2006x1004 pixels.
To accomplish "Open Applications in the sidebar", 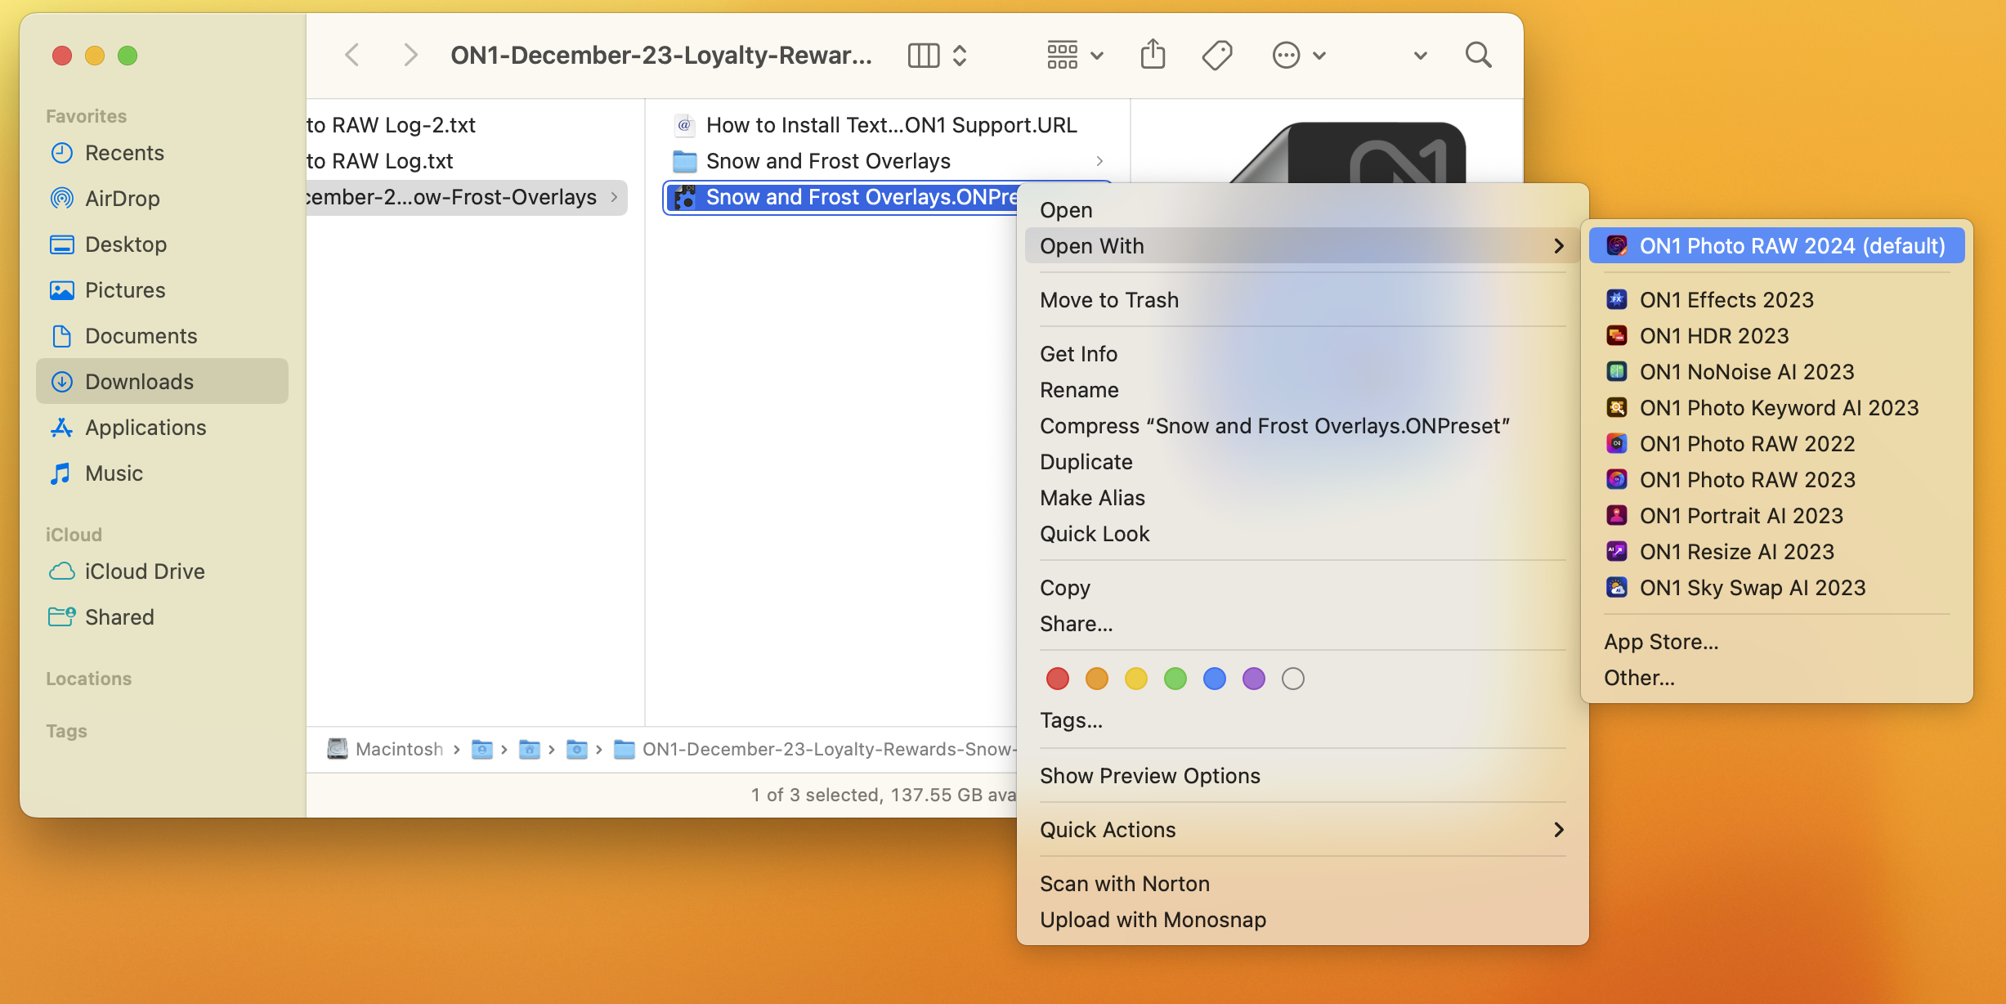I will 162,428.
